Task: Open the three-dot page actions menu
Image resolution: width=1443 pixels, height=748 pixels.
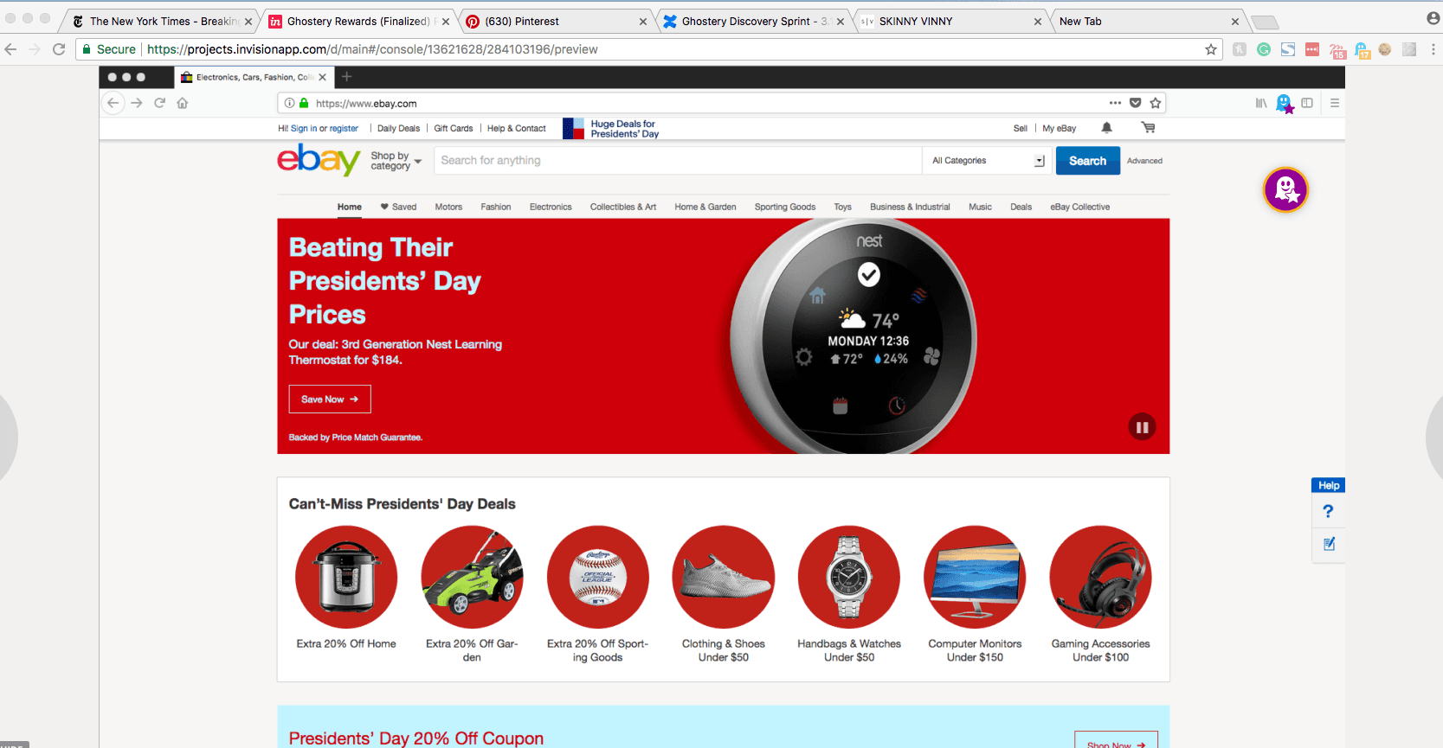Action: 1115,103
